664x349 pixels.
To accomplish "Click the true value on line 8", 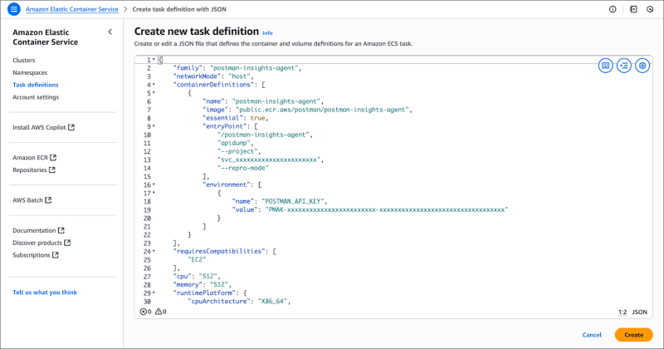I will 257,118.
